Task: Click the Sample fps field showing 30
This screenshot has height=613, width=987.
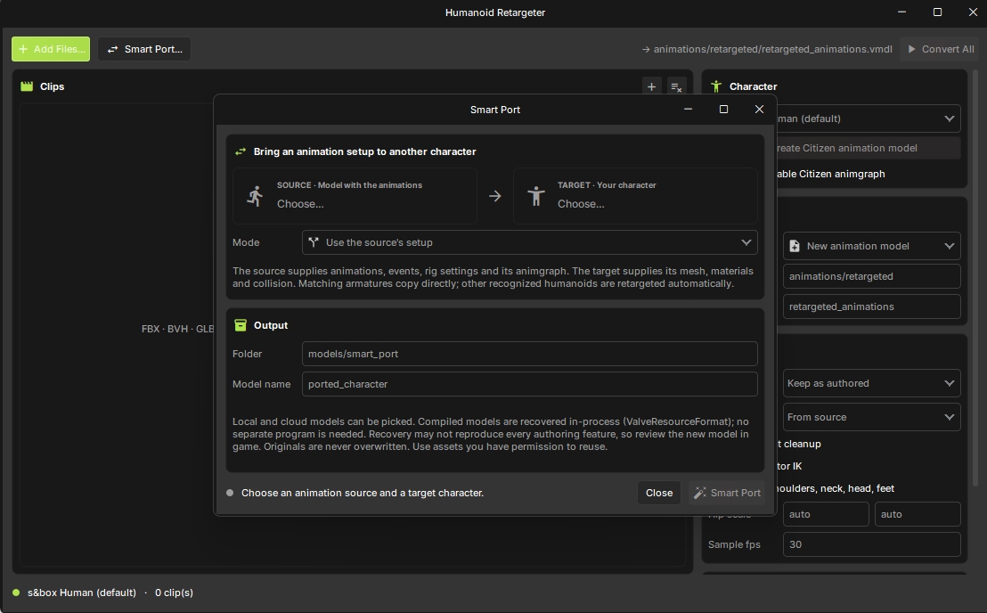Action: pos(872,544)
